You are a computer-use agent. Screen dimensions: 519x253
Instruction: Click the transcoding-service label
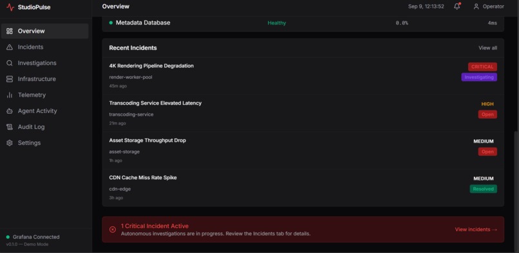[131, 114]
